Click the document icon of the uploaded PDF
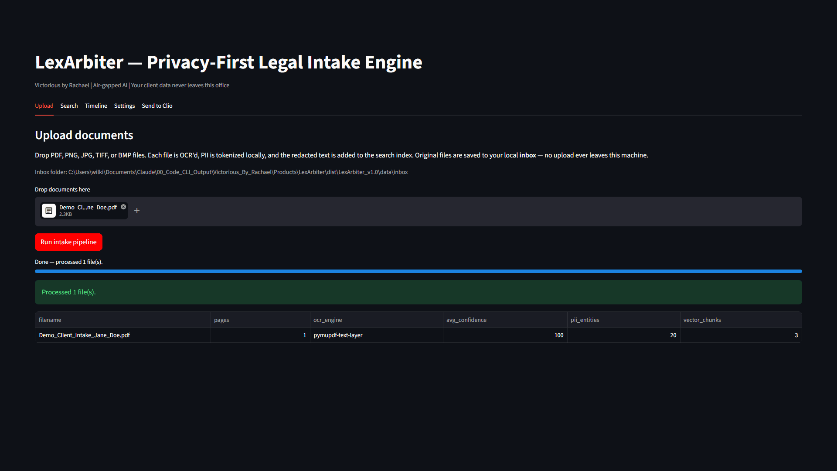Viewport: 837px width, 471px height. 49,211
